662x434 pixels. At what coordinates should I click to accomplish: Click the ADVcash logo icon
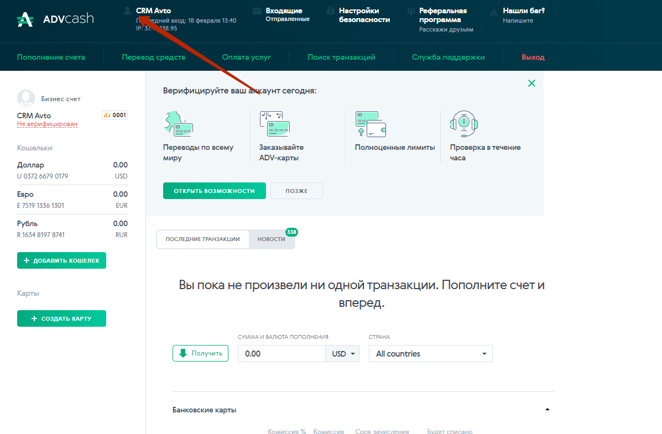25,19
